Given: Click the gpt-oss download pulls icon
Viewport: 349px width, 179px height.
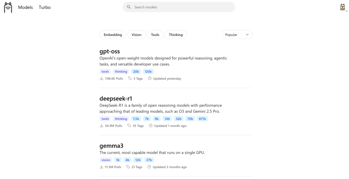Looking at the screenshot, I should (x=102, y=79).
